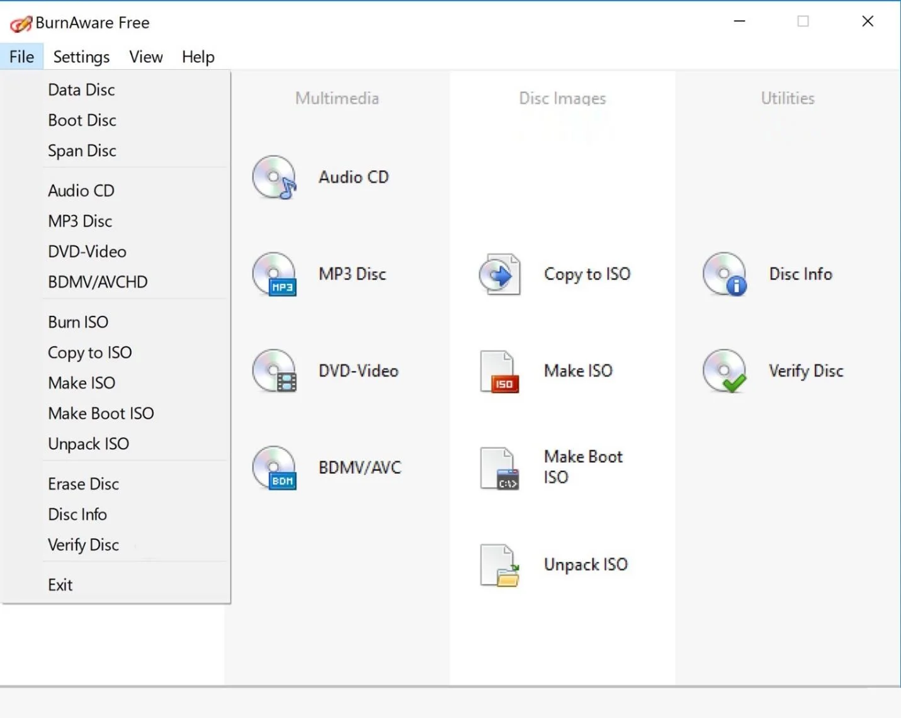Click the Audio CD disc icon
Screen dimensions: 901x718
(x=275, y=177)
